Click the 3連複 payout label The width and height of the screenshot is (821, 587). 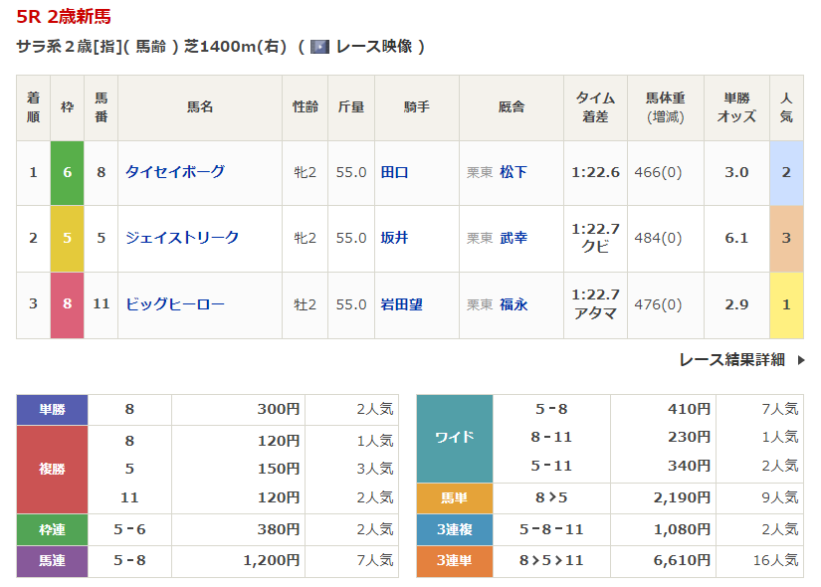[x=455, y=530]
